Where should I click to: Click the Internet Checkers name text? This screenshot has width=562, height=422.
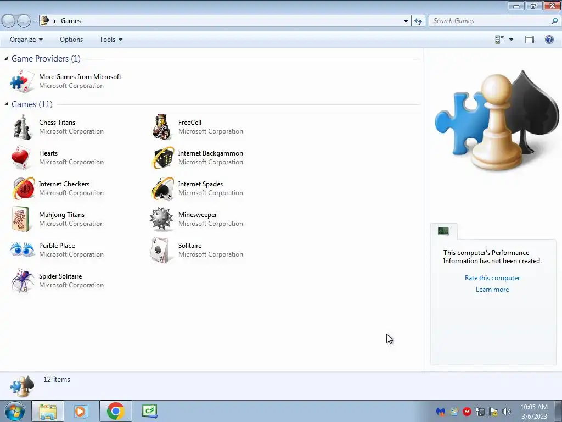pyautogui.click(x=64, y=184)
